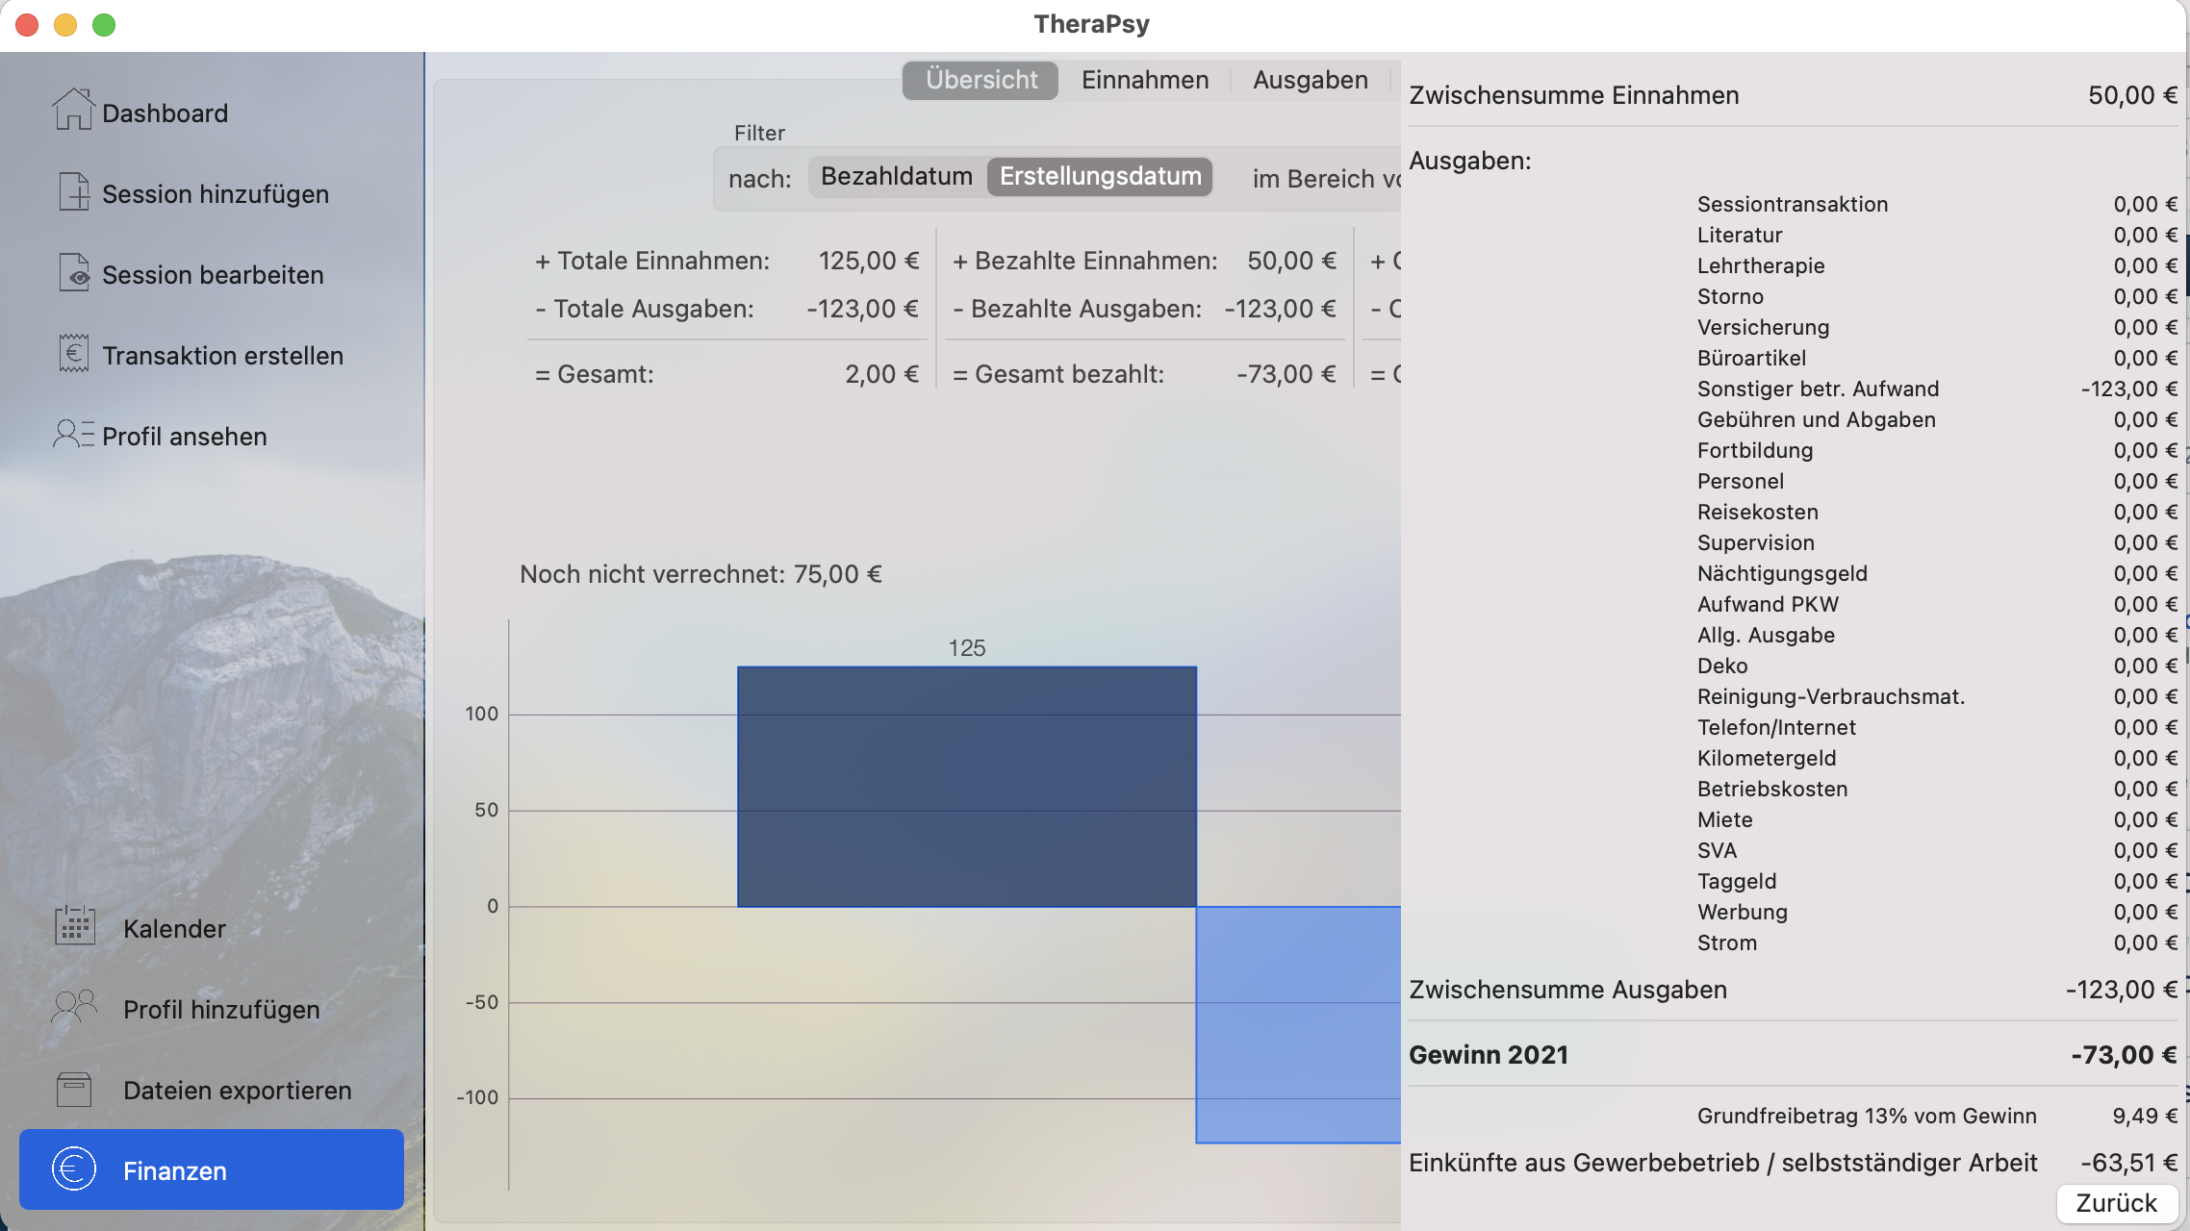The width and height of the screenshot is (2190, 1231).
Task: Open the Kalender calendar icon
Action: tap(75, 926)
